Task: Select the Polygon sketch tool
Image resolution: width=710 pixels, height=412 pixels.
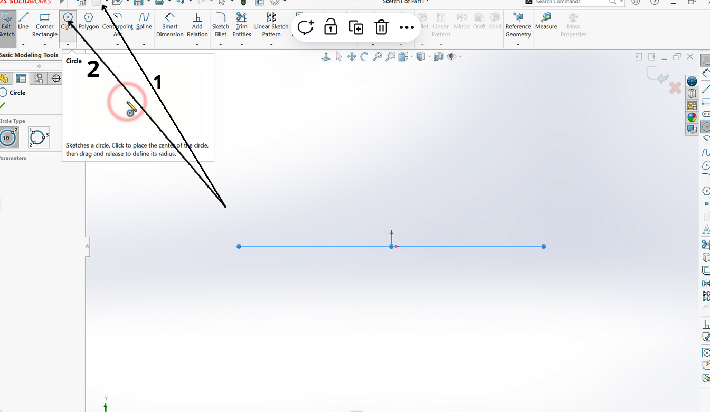Action: pos(89,22)
